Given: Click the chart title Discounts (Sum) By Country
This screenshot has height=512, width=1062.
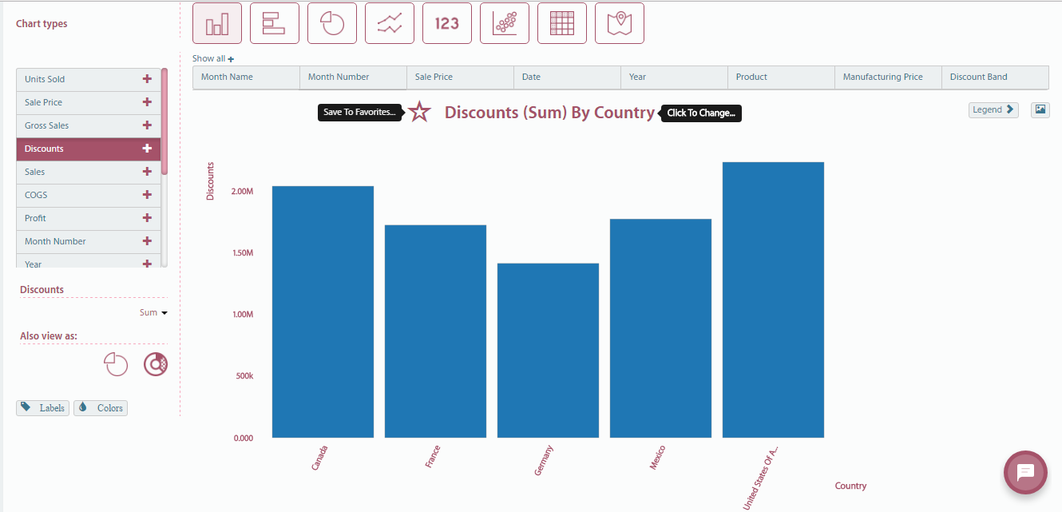Looking at the screenshot, I should (549, 113).
